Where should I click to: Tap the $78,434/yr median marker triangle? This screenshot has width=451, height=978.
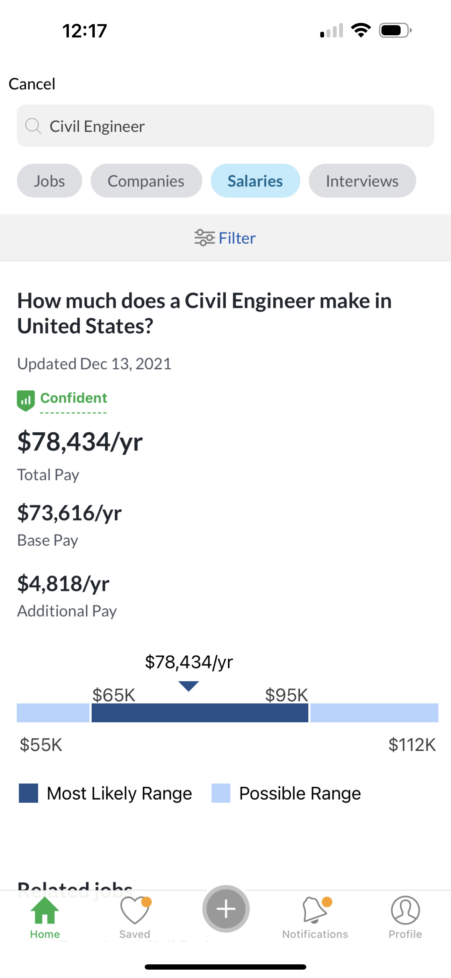tap(189, 686)
